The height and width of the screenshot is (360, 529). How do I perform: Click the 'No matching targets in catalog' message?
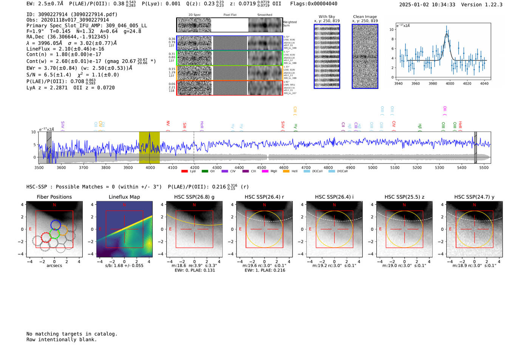coord(72,334)
